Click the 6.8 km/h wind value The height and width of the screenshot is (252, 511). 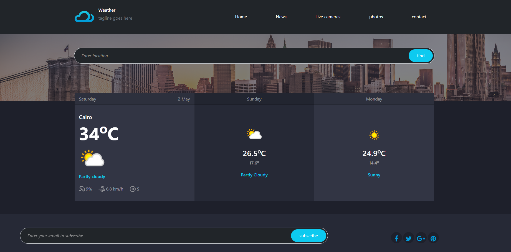pyautogui.click(x=115, y=189)
